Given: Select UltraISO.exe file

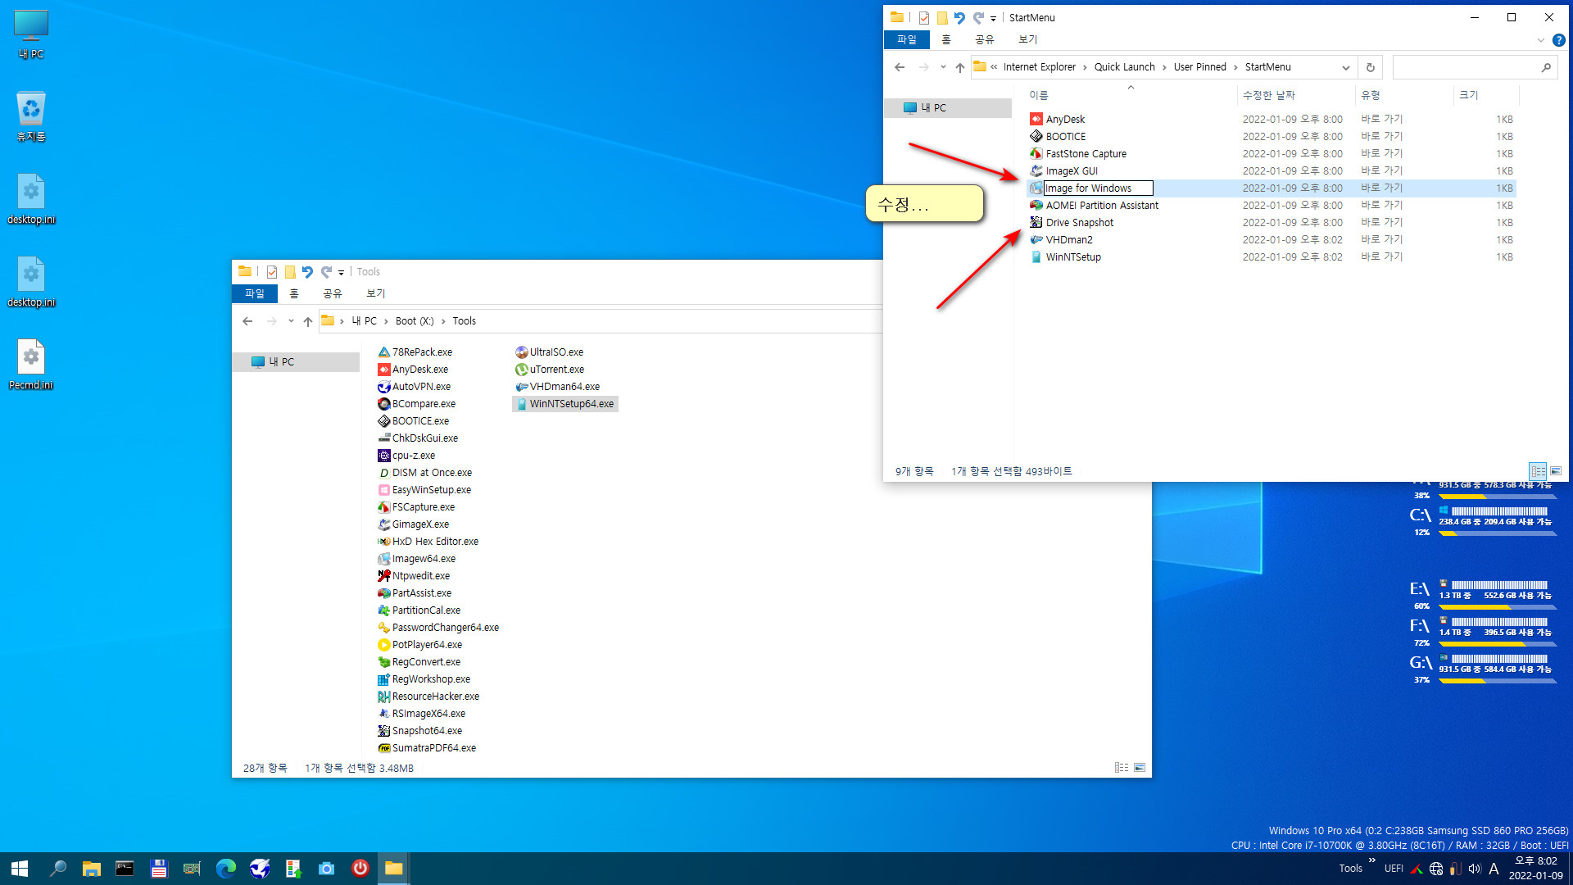Looking at the screenshot, I should click(555, 352).
